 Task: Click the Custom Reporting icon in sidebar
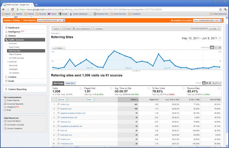tap(6, 89)
